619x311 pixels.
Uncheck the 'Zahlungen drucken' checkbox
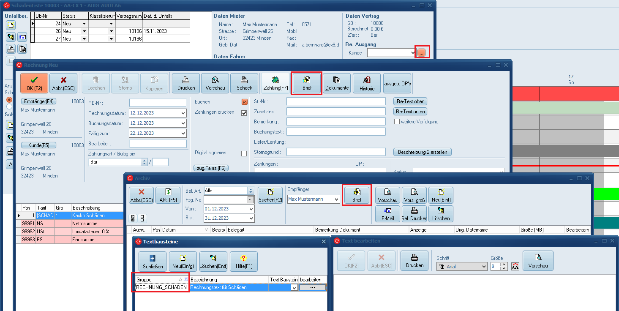(x=244, y=113)
